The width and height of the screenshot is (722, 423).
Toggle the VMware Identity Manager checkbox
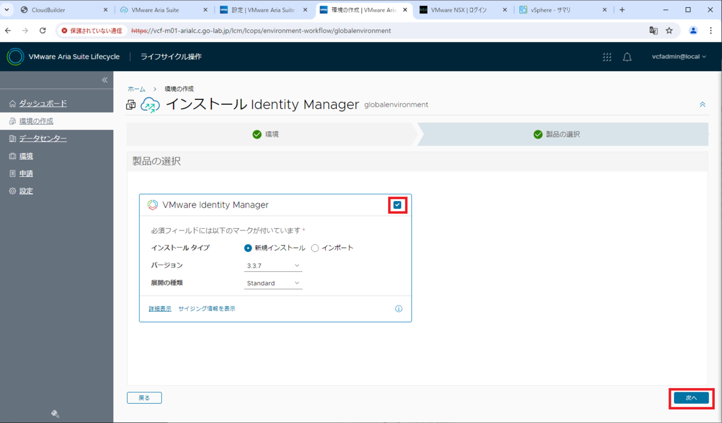click(x=397, y=205)
